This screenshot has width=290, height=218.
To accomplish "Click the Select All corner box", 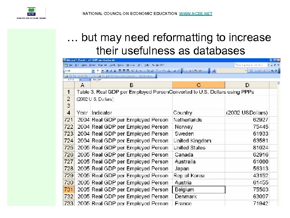I will pyautogui.click(x=68, y=85).
